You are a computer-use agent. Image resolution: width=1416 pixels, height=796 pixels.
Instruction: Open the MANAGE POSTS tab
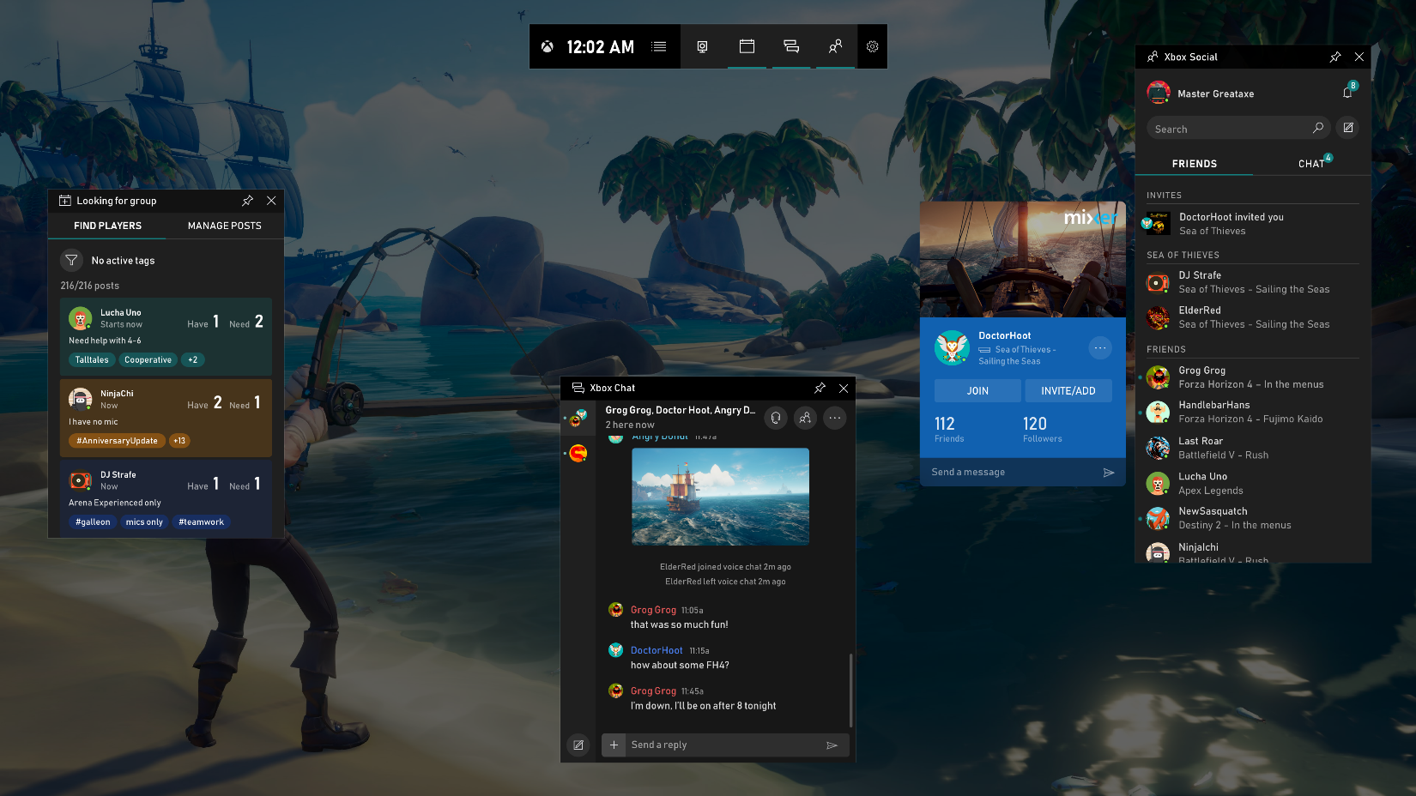pos(224,226)
